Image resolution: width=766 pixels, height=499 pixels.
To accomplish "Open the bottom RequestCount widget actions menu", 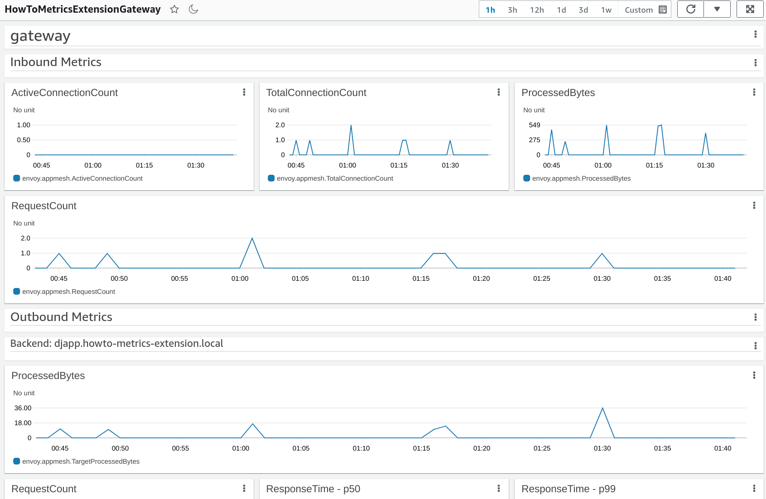I will (244, 489).
